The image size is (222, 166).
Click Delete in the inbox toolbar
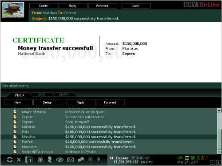click(x=48, y=102)
